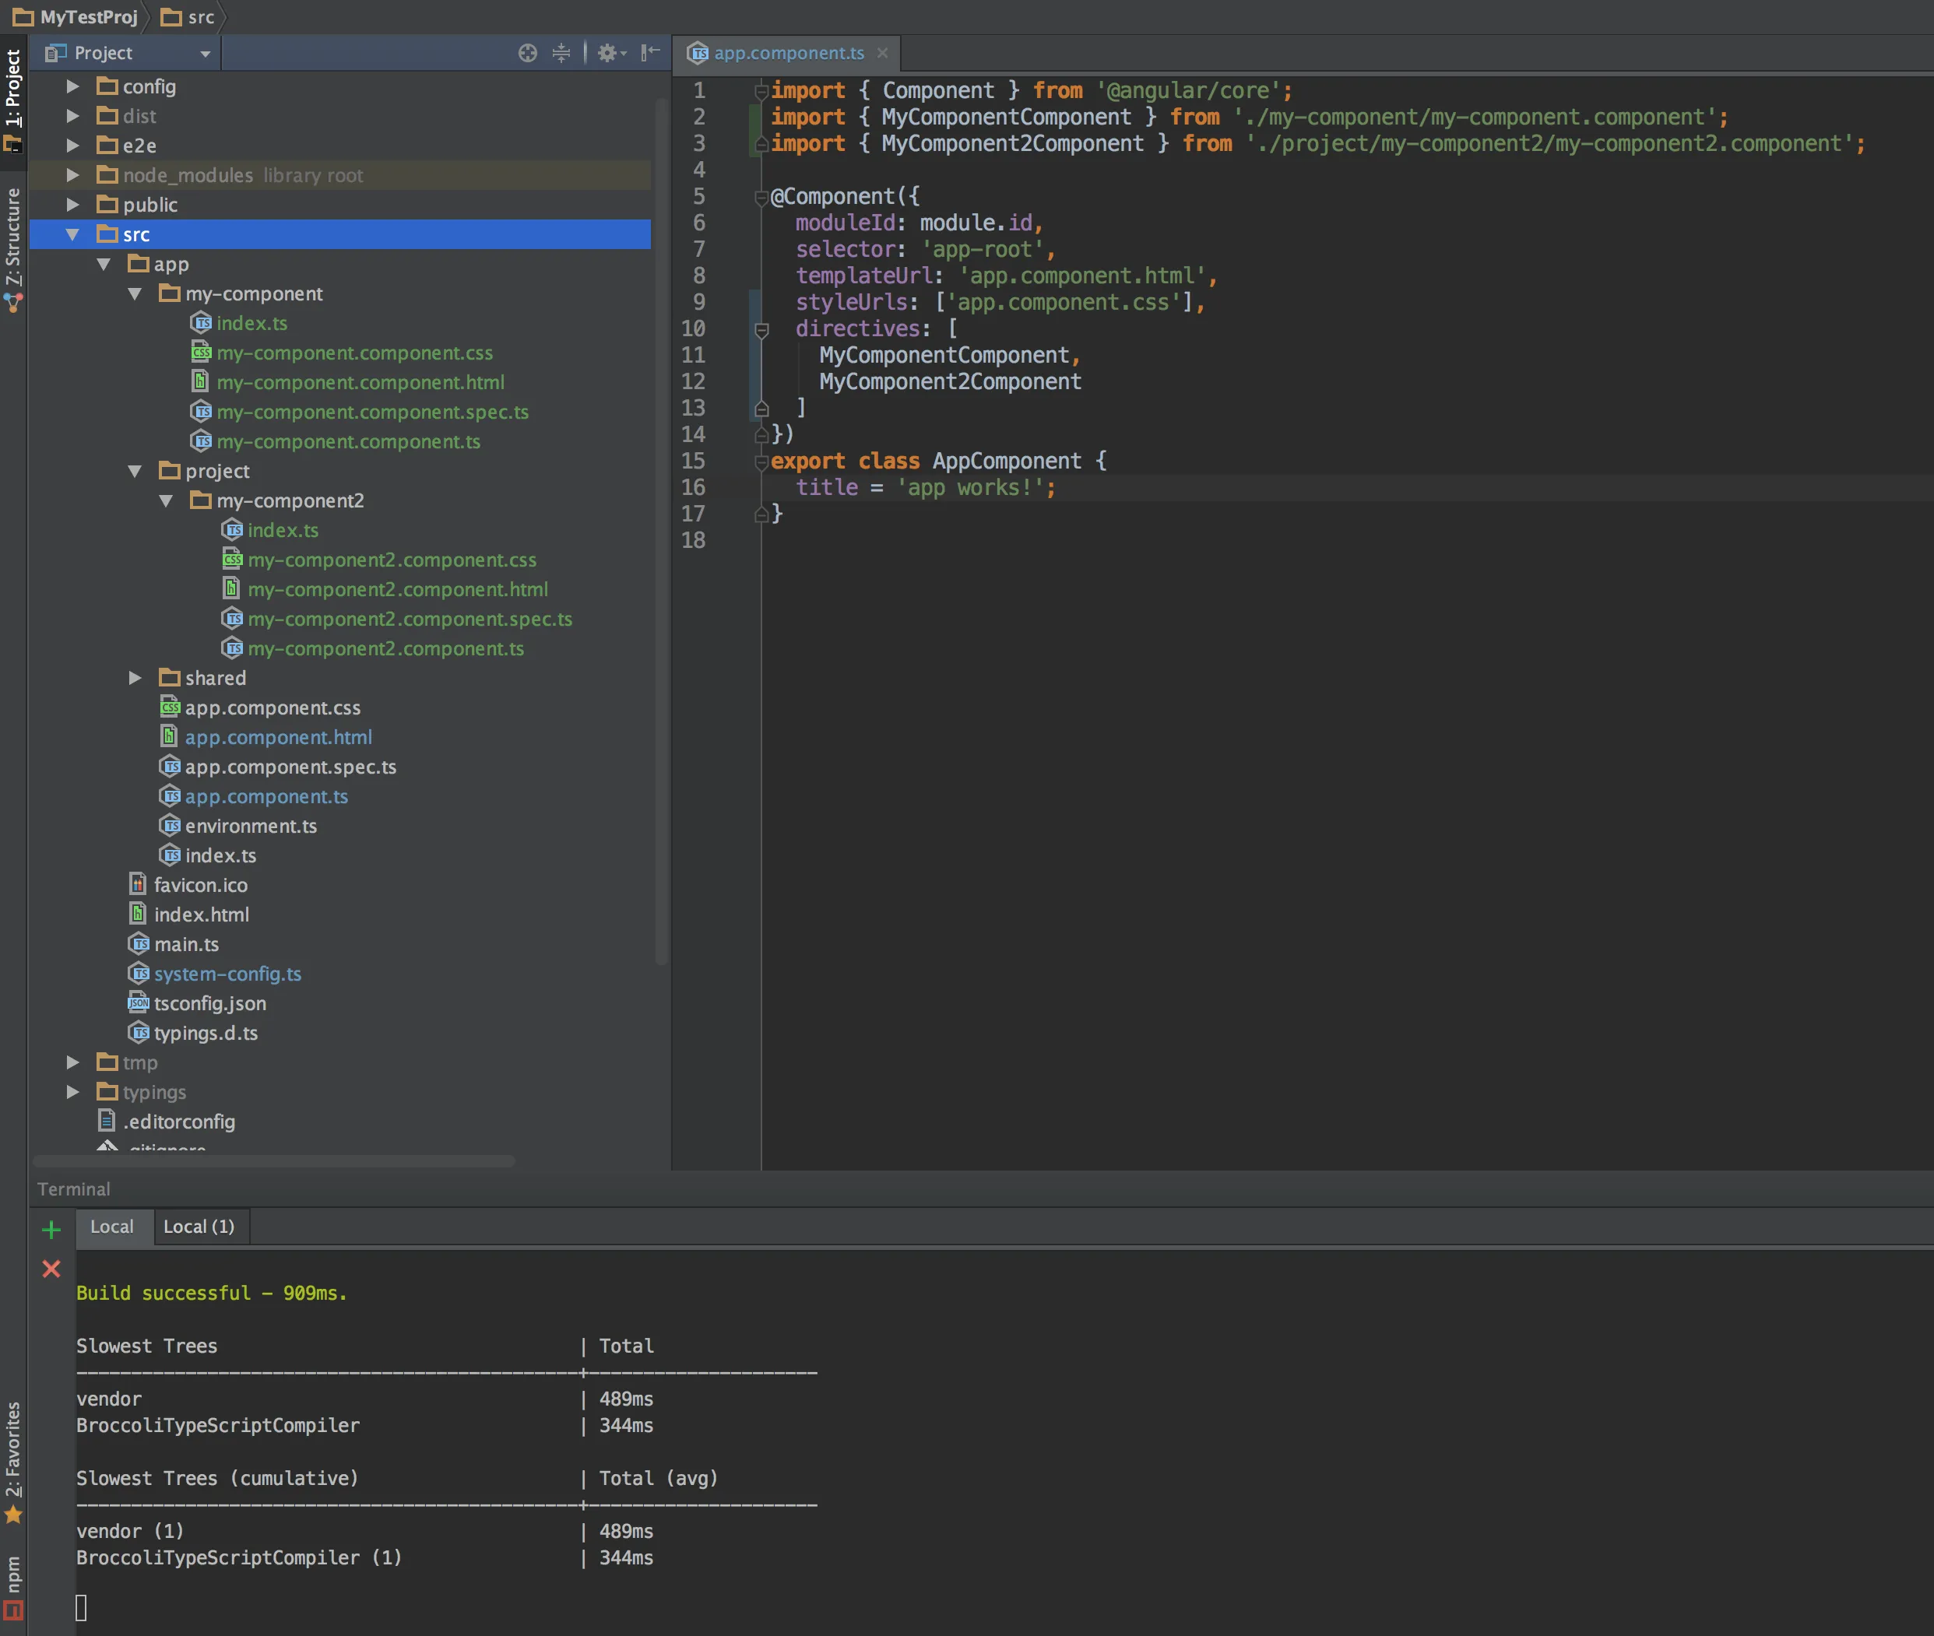Click MyTestProj in the breadcrumb bar
Image resolution: width=1934 pixels, height=1636 pixels.
coord(88,16)
